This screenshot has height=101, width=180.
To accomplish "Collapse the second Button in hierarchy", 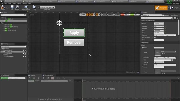I will point(3,55).
